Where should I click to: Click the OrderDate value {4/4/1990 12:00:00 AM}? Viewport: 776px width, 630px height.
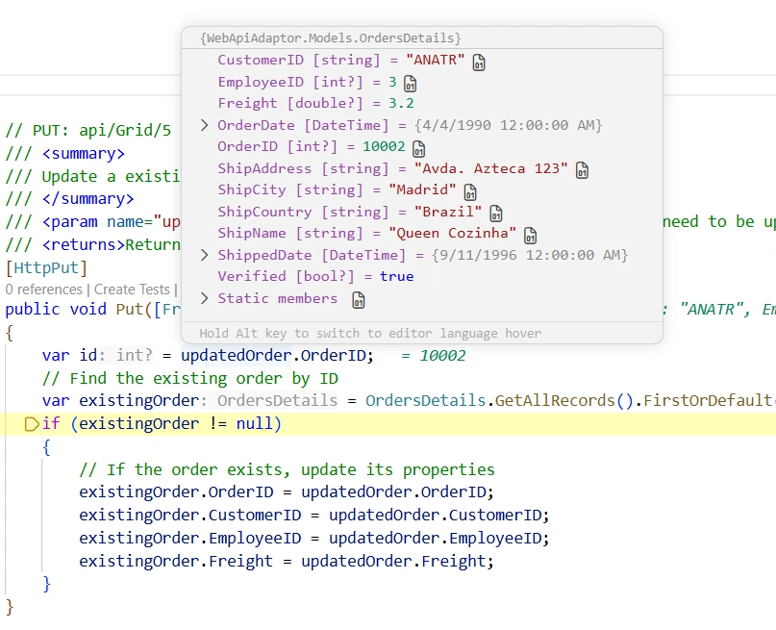click(509, 125)
